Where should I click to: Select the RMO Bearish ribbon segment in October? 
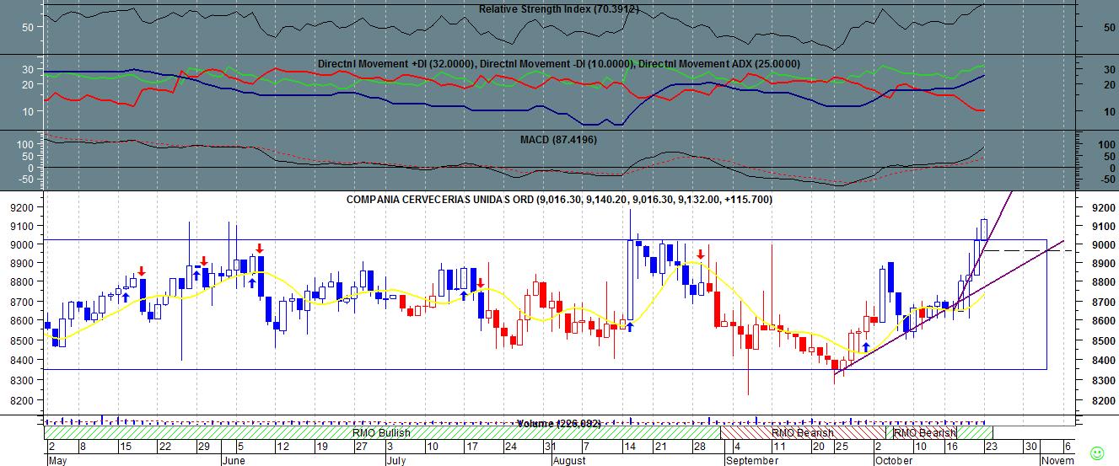point(925,432)
